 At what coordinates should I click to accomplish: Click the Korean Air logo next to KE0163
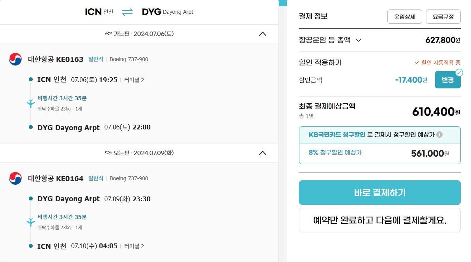15,59
